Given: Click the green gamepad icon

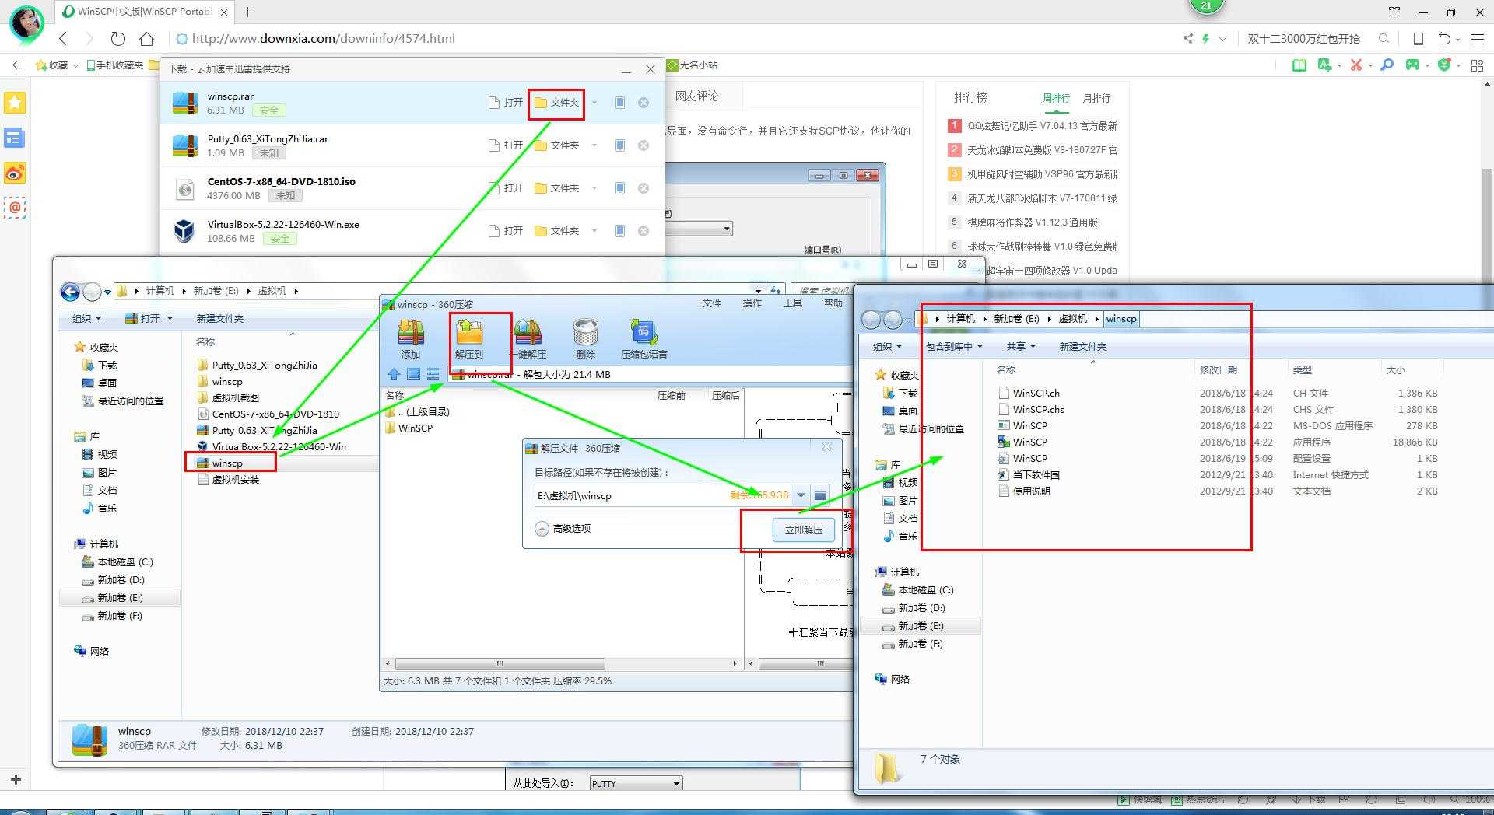Looking at the screenshot, I should (1412, 65).
